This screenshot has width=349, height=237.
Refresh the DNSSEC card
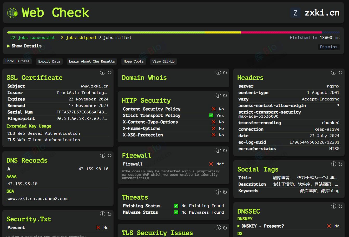coord(340,206)
